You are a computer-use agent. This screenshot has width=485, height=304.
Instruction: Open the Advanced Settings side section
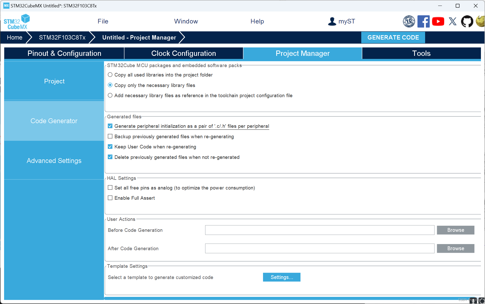coord(54,161)
